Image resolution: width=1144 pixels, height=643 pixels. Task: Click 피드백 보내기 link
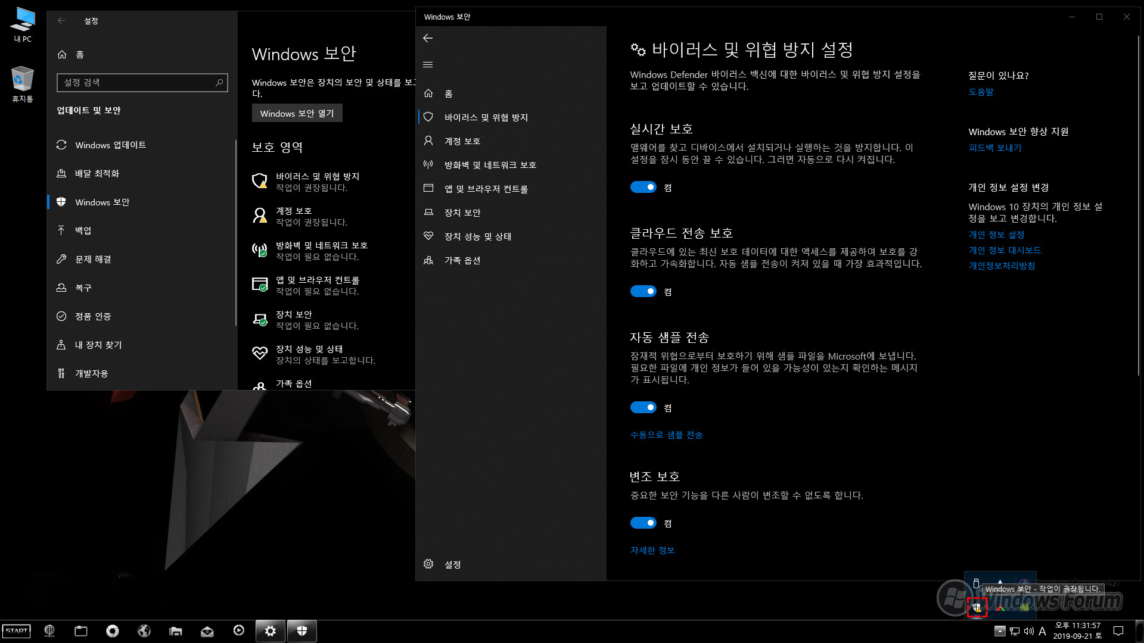[x=994, y=148]
